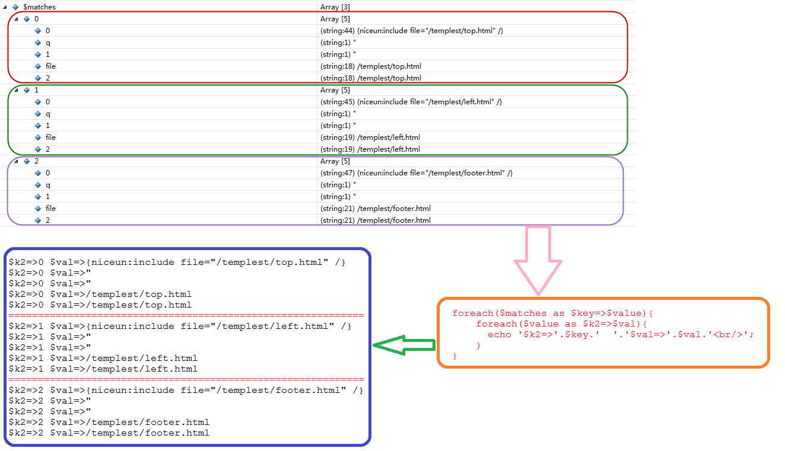
Task: Collapse the first sub-array 0 under $matches
Action: pos(16,18)
